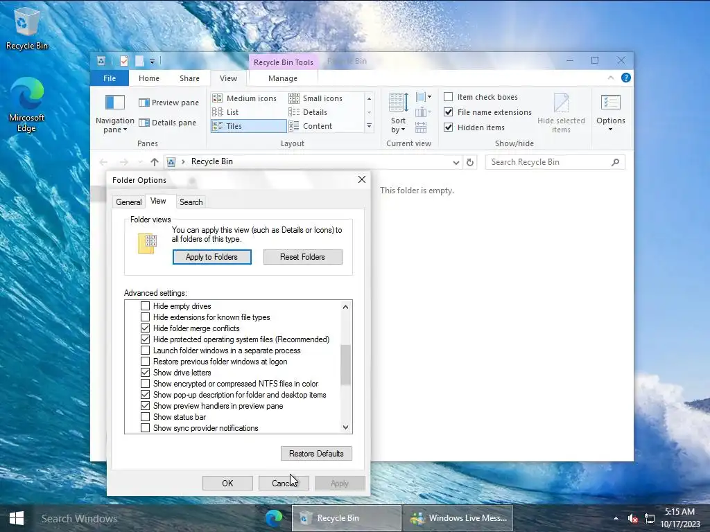Open Folder Options via Options icon

pos(610,103)
